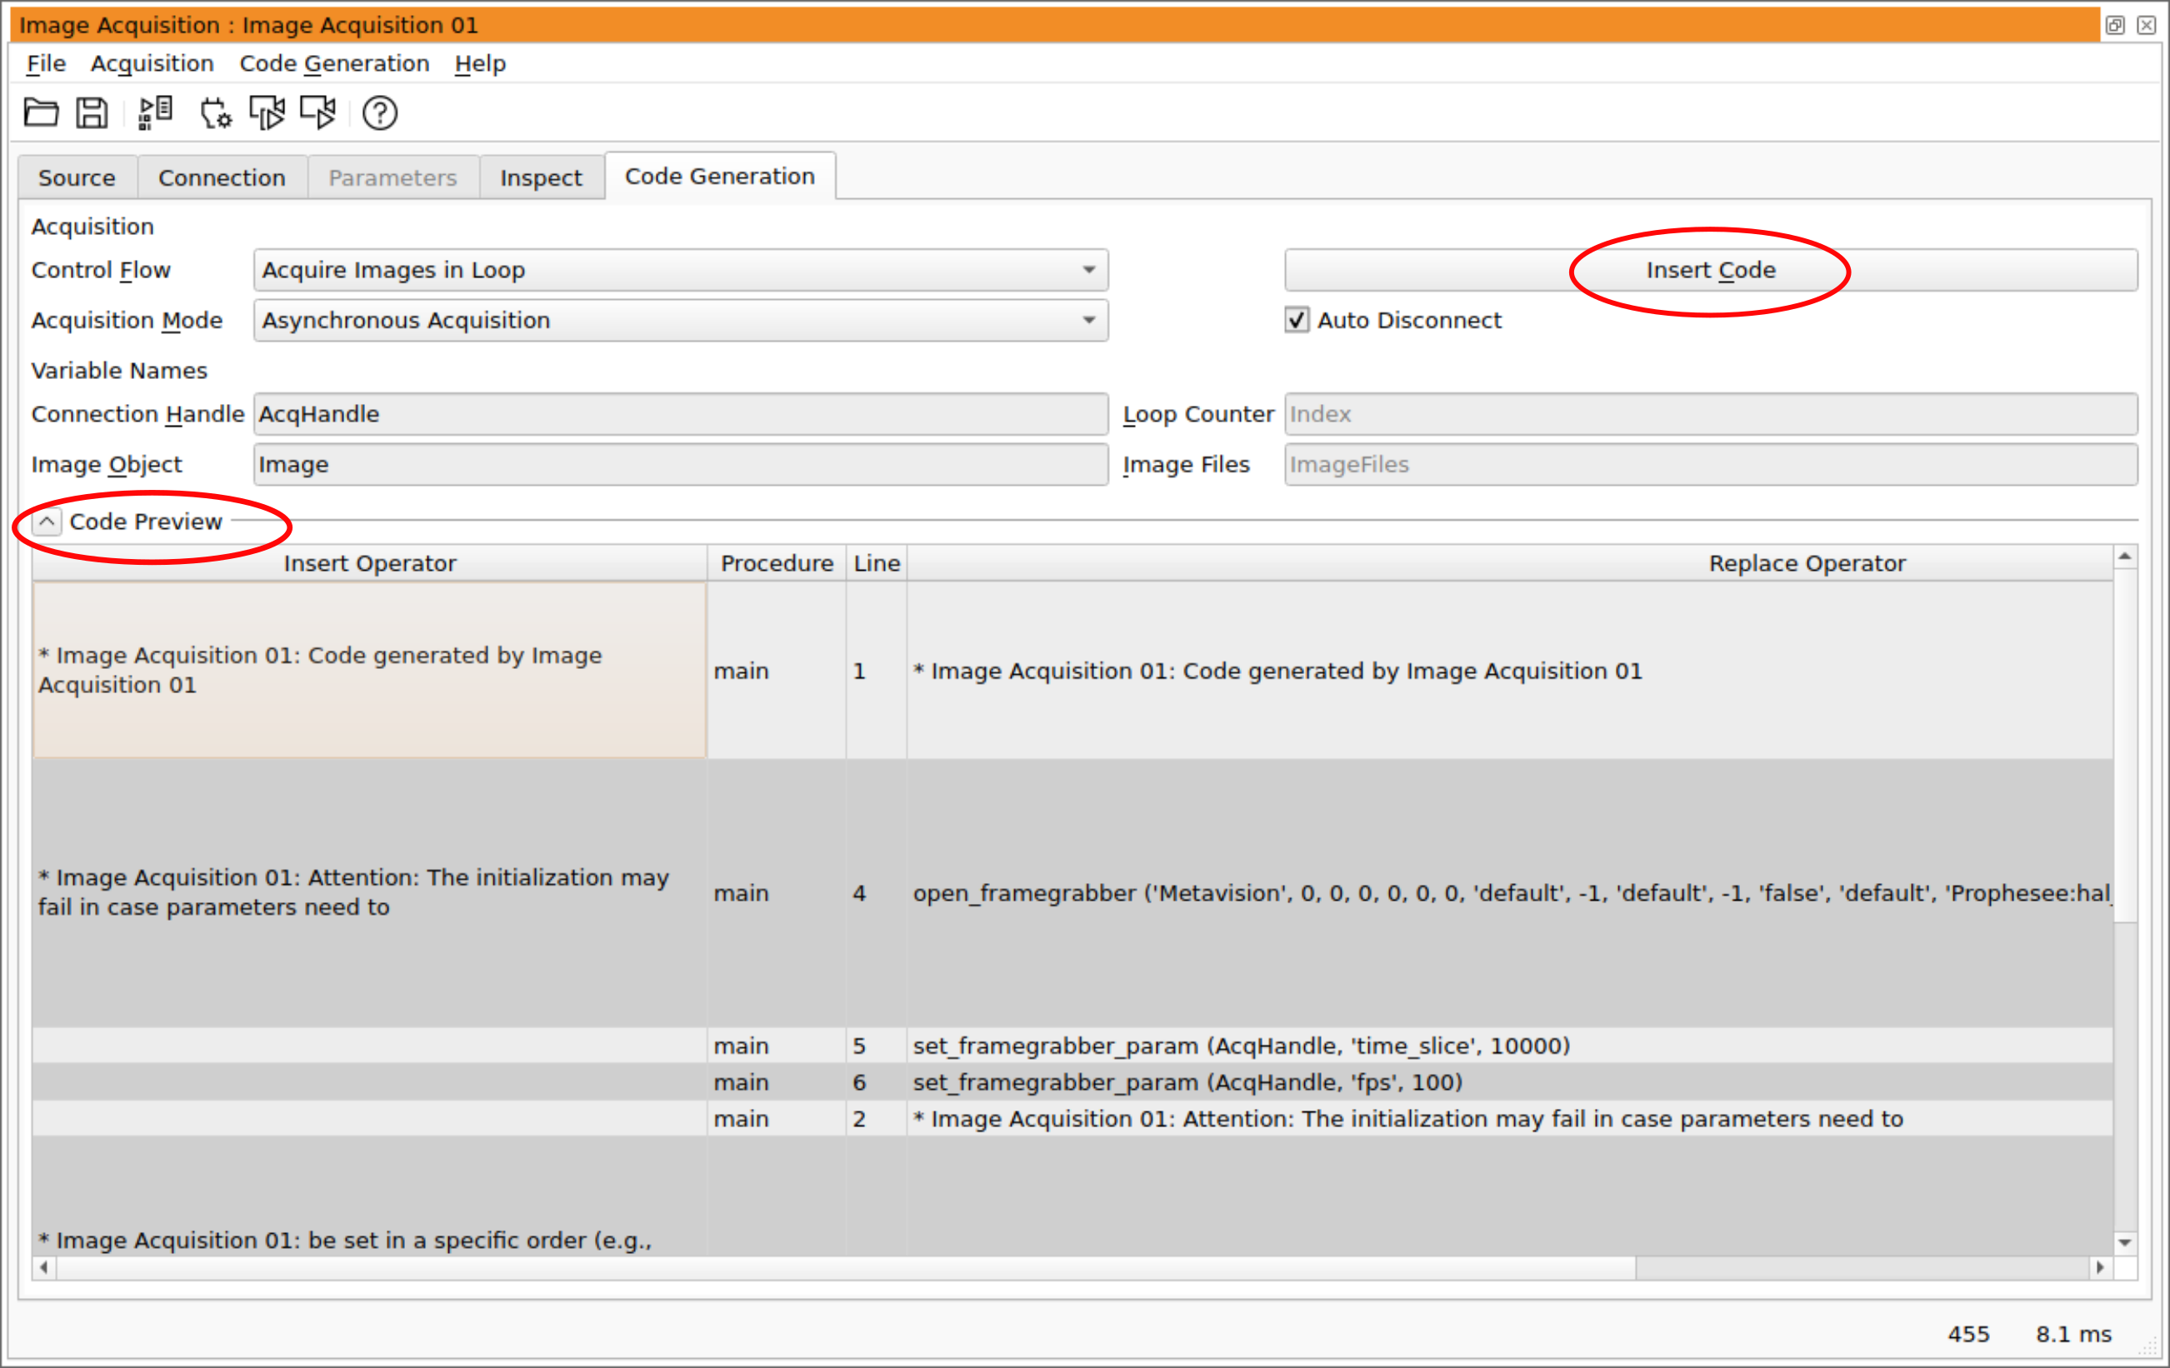Click the connect plug-with-gear icon
Viewport: 2170px width, 1368px height.
coord(215,112)
